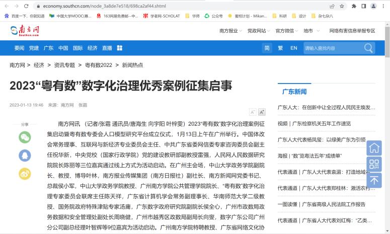Click the back-to-top arrow icon
The height and width of the screenshot is (234, 390).
point(374,180)
